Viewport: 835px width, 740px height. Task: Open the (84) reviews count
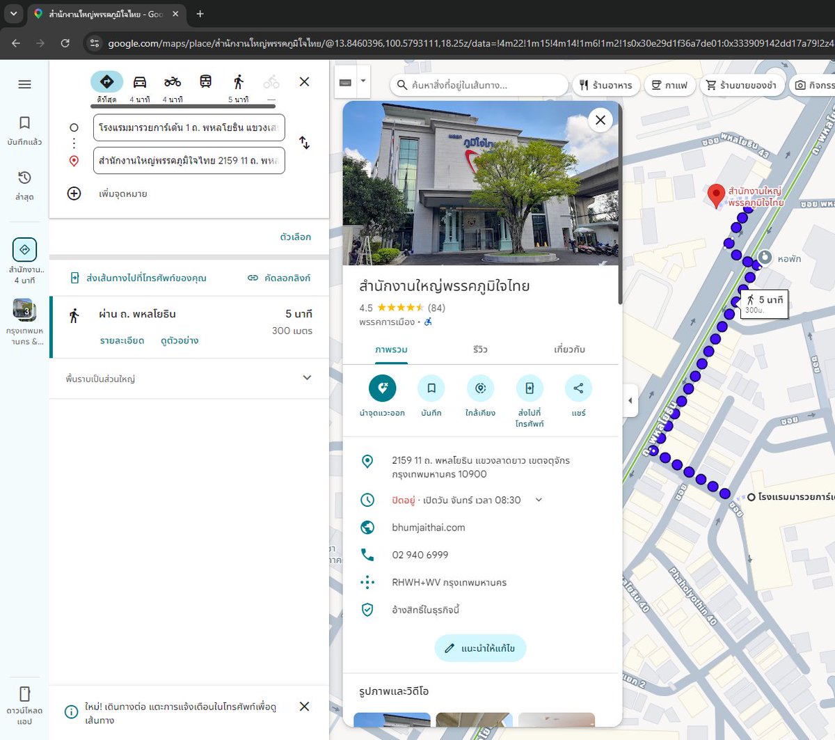[x=436, y=308]
